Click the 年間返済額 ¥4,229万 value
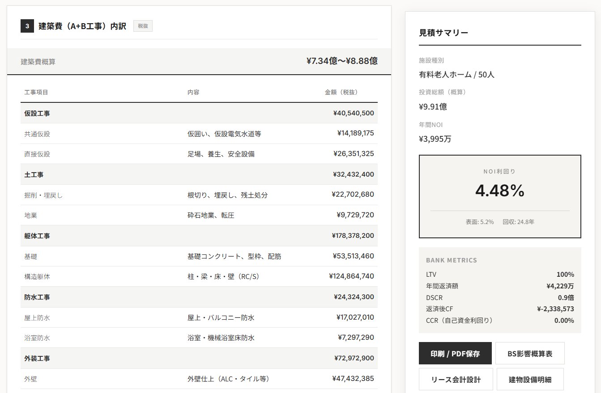Image resolution: width=601 pixels, height=393 pixels. point(560,286)
